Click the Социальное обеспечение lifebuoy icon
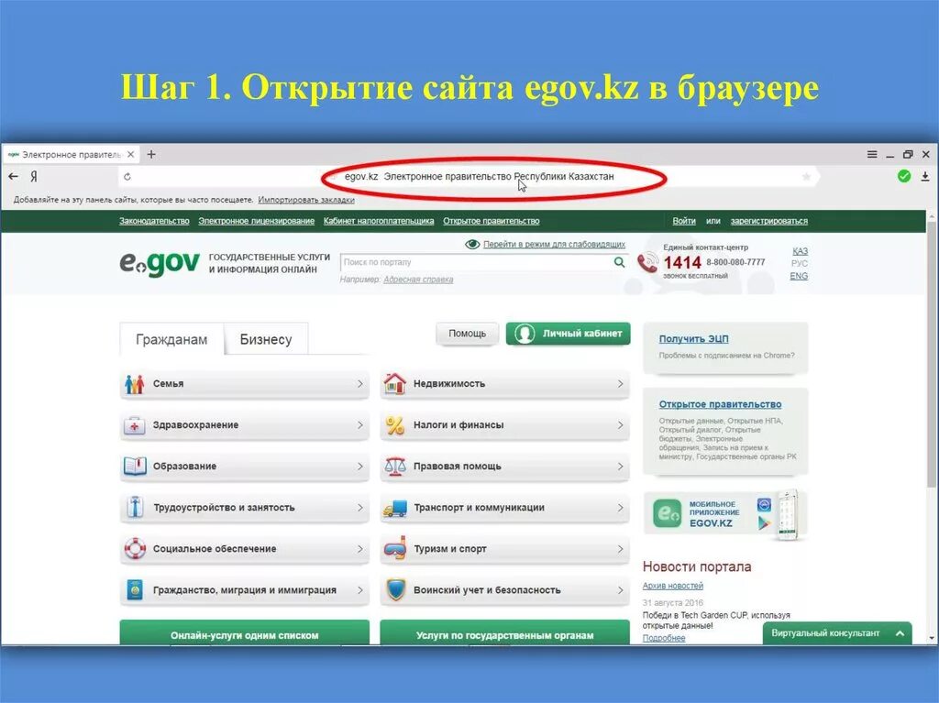This screenshot has height=703, width=939. pyautogui.click(x=135, y=548)
